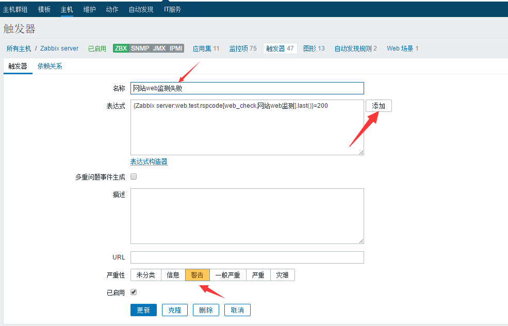Image resolution: width=508 pixels, height=326 pixels.
Task: Switch to the 触发器 form tab
Action: pos(18,67)
